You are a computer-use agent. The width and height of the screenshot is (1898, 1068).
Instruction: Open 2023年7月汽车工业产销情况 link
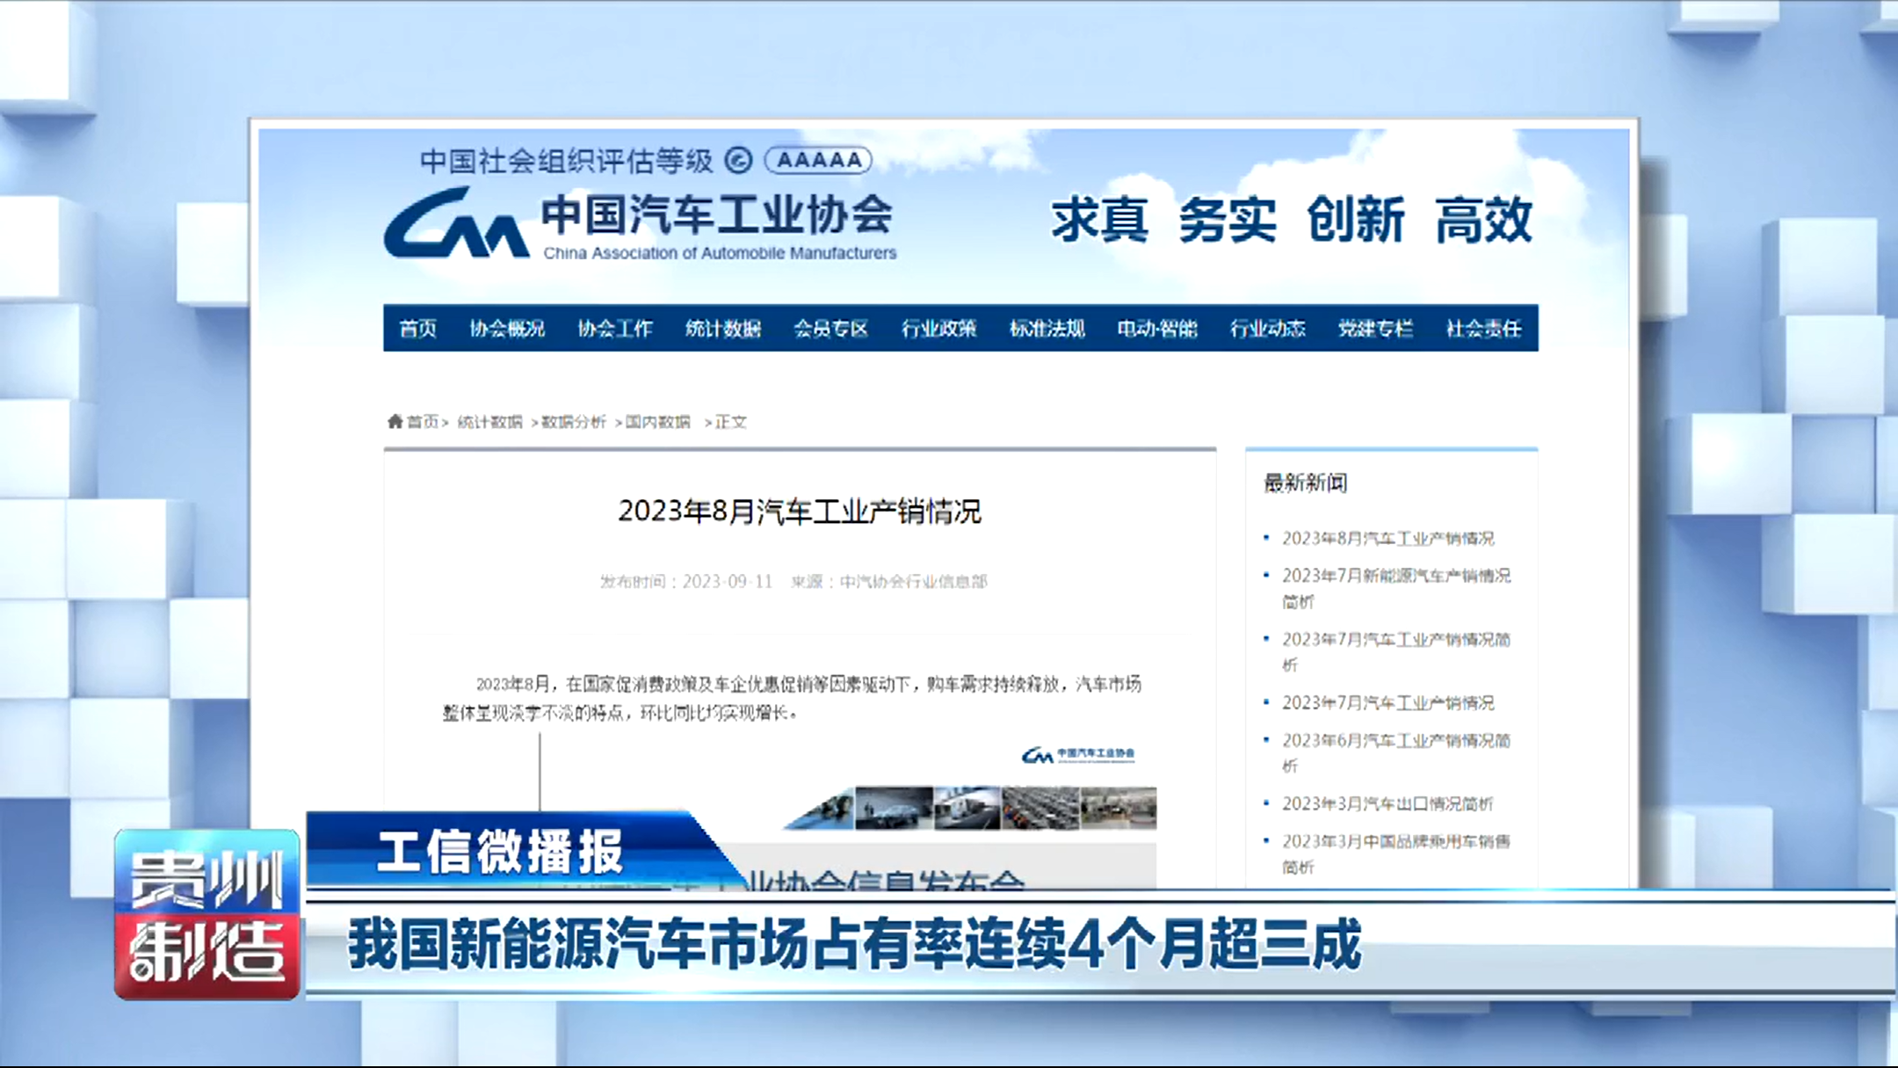(x=1387, y=703)
